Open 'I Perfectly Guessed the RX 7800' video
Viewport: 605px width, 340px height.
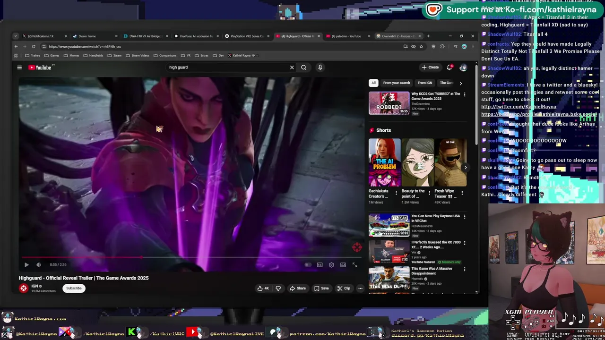389,252
